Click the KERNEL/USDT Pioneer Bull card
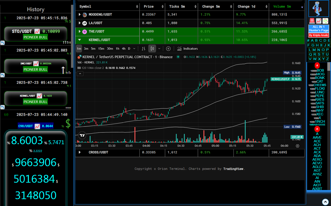This screenshot has height=206, width=331. tap(36, 98)
